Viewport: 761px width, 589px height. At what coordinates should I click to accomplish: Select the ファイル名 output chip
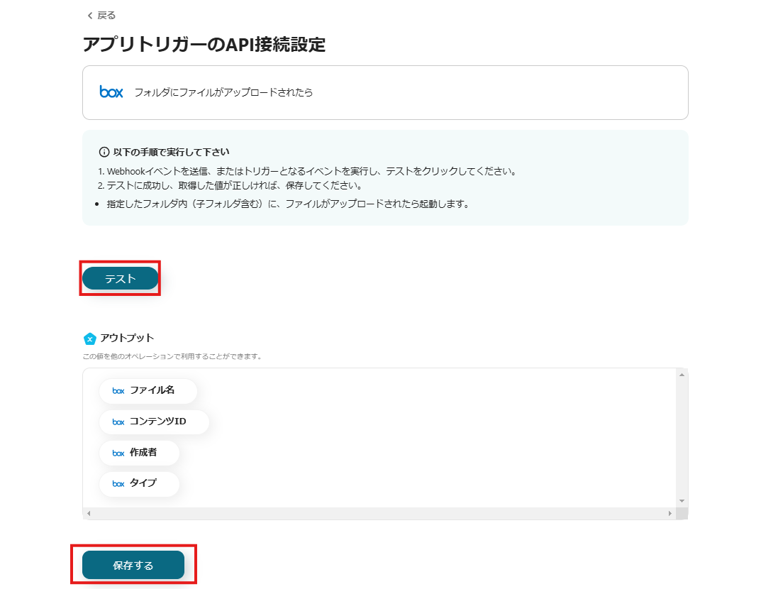coord(148,390)
